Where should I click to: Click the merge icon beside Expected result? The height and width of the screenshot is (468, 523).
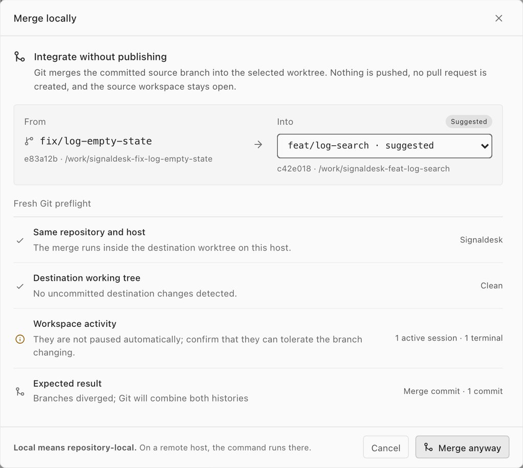coord(20,391)
